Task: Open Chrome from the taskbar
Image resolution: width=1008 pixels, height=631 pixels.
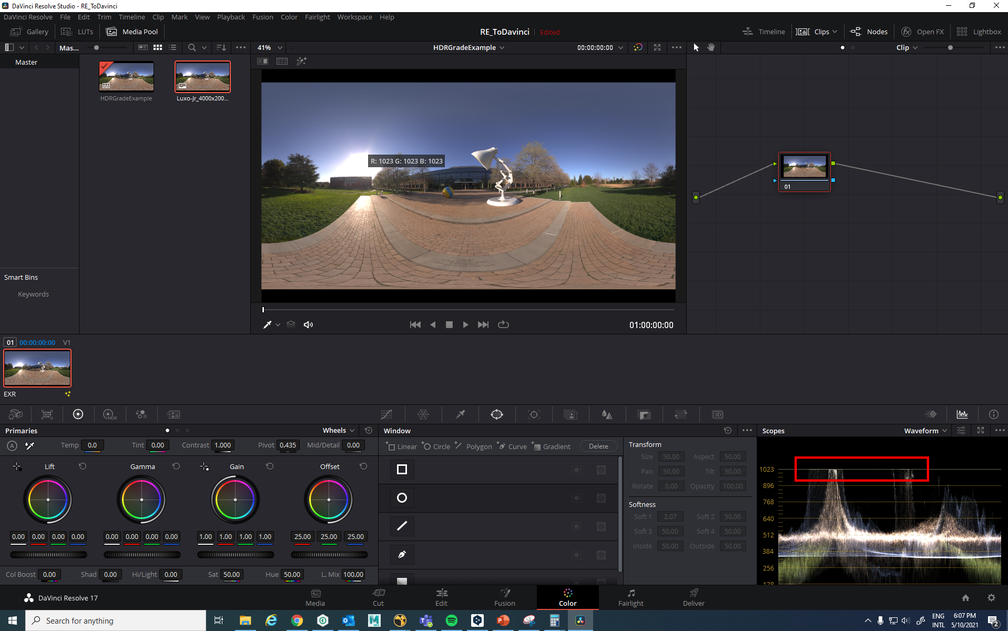Action: [x=297, y=620]
